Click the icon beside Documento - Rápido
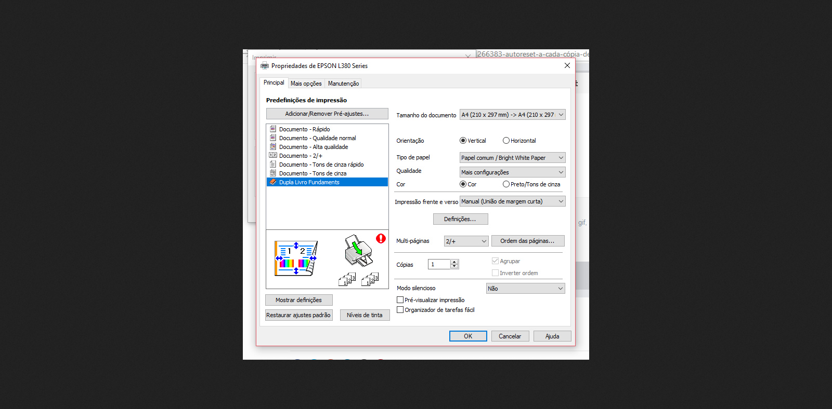The height and width of the screenshot is (409, 832). (273, 129)
